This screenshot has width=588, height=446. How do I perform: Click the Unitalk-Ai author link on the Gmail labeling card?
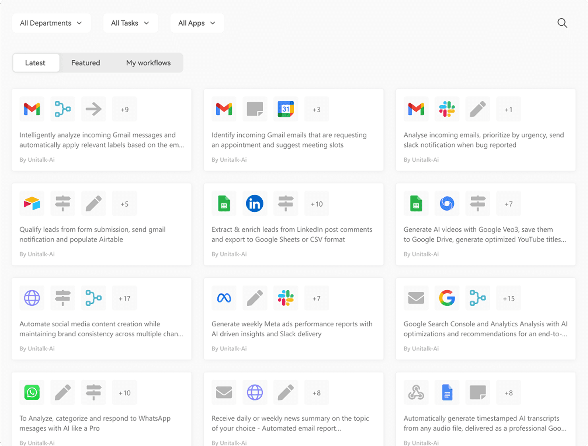[37, 159]
